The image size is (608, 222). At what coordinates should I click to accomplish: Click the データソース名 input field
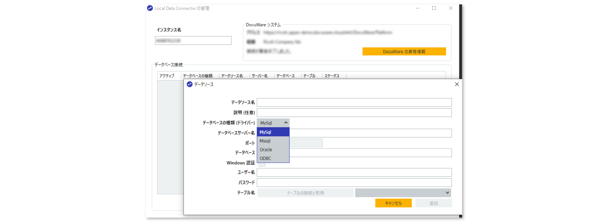(354, 103)
